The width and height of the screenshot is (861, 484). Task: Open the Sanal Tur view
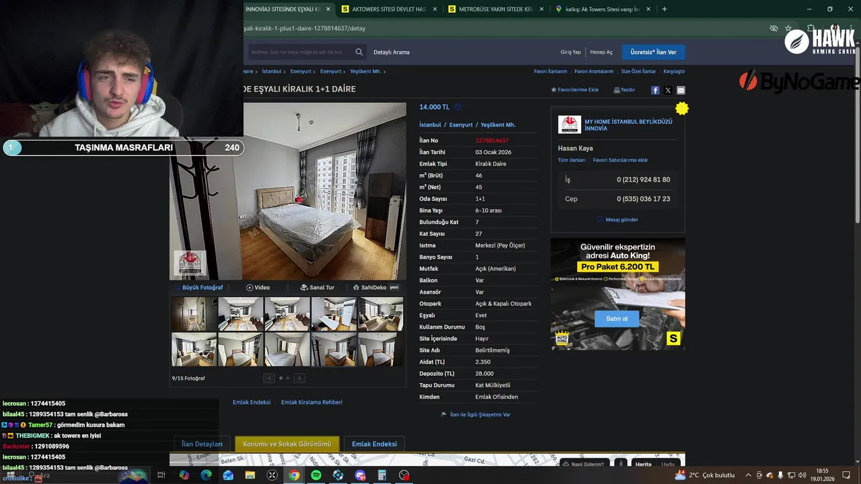pyautogui.click(x=317, y=287)
